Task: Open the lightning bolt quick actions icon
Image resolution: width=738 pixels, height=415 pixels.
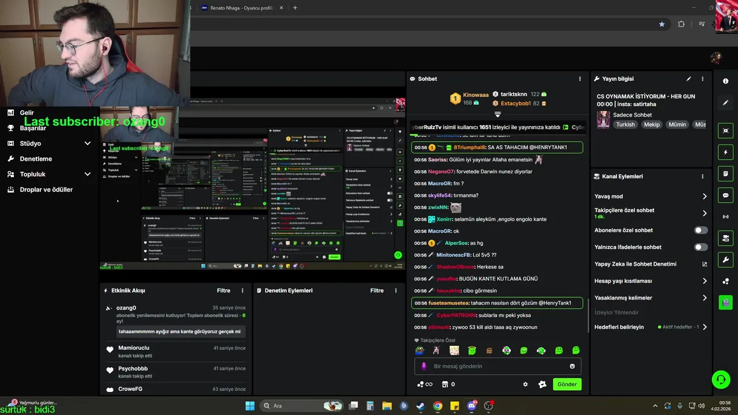Action: tap(725, 152)
